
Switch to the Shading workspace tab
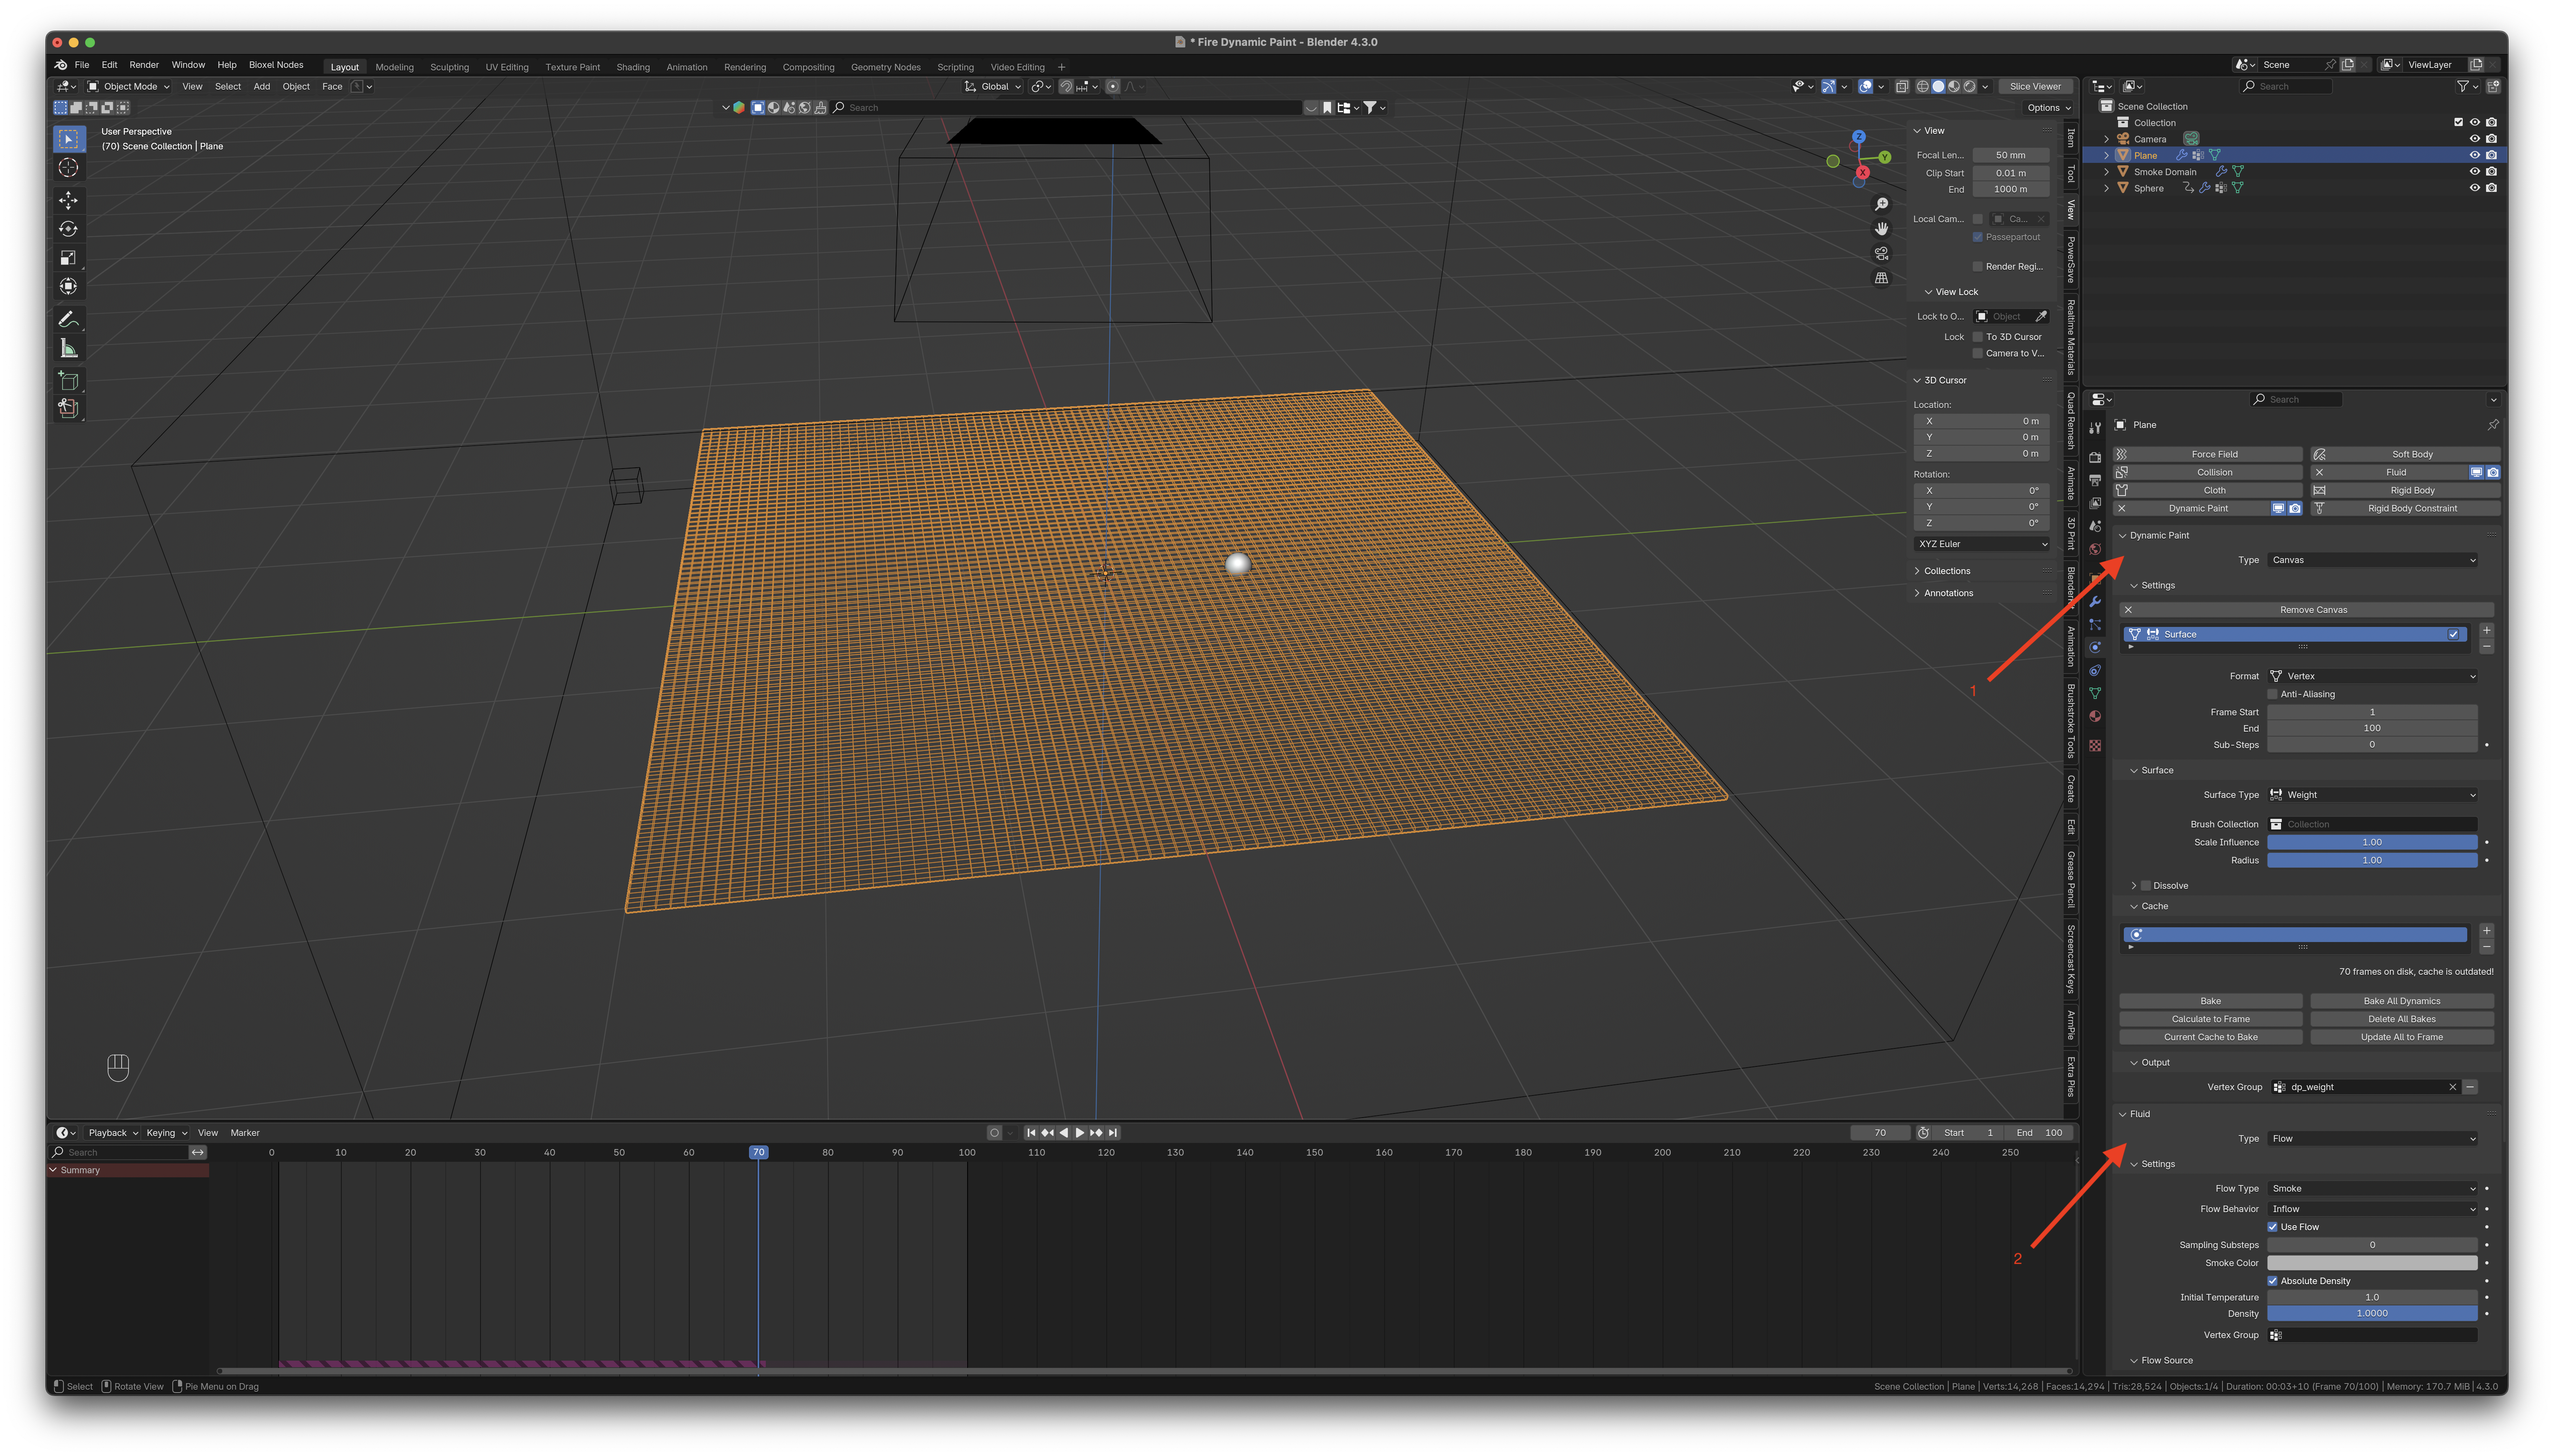coord(633,68)
